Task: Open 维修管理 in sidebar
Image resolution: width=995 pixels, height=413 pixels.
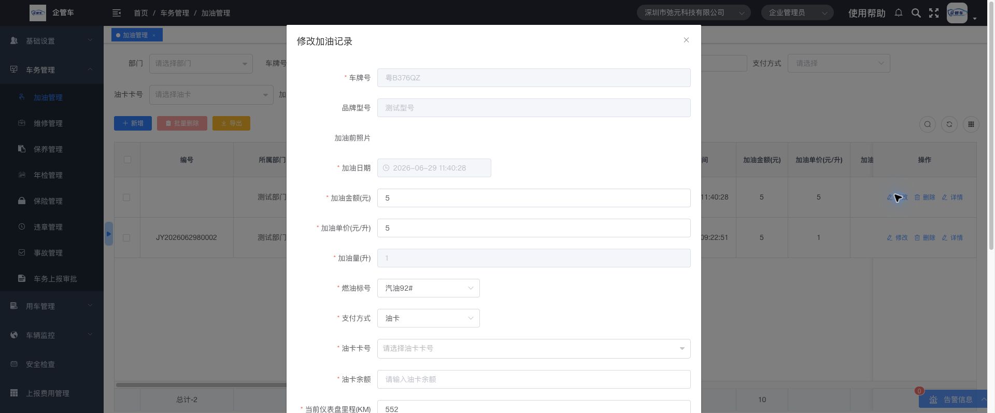Action: [x=52, y=123]
